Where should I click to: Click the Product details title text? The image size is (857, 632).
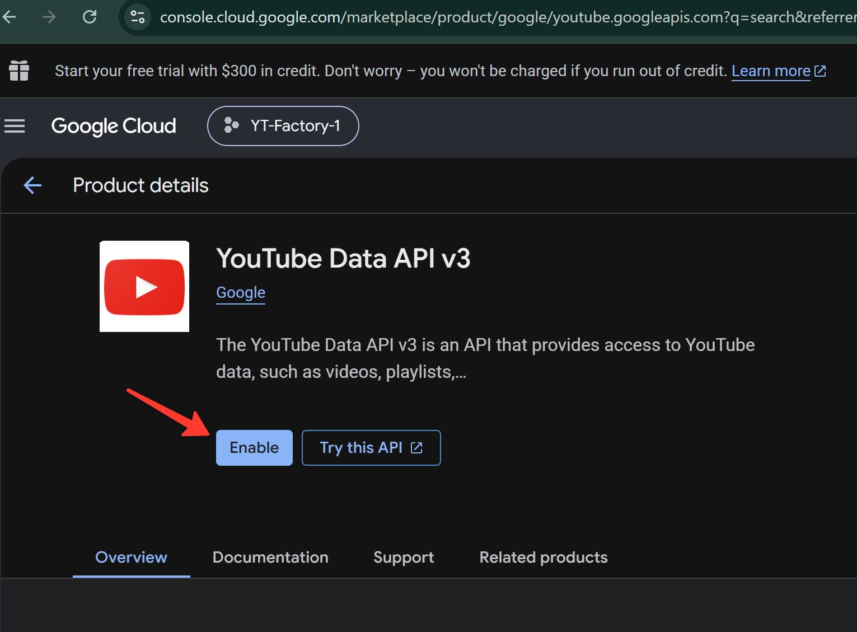[141, 185]
